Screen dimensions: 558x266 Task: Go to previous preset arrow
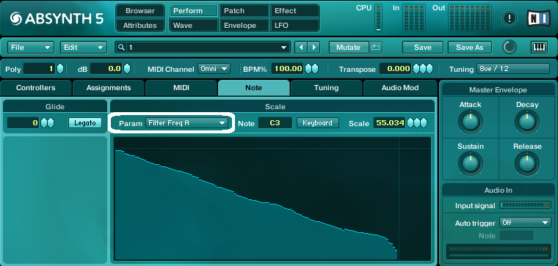(301, 47)
